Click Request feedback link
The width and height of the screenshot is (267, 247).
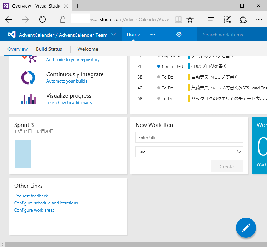(31, 196)
